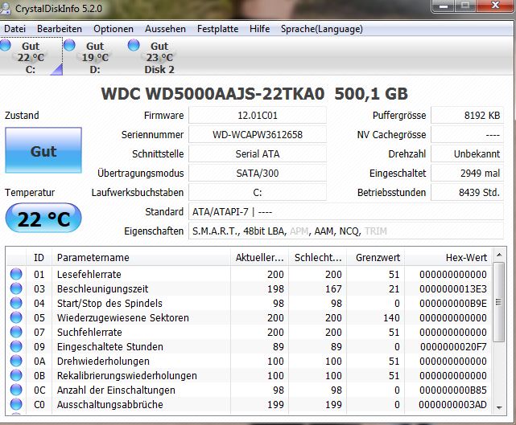Click the Firmware value 12.01C01
The height and width of the screenshot is (425, 516).
[258, 115]
